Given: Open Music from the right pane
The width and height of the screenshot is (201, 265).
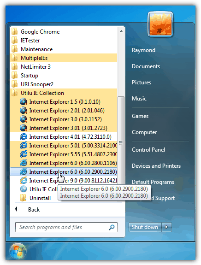Looking at the screenshot, I should [139, 99].
